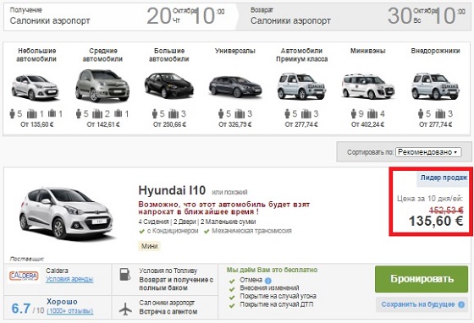Viewport: 474px width, 323px height.
Task: Select the Минивэны car category
Action: point(368,87)
